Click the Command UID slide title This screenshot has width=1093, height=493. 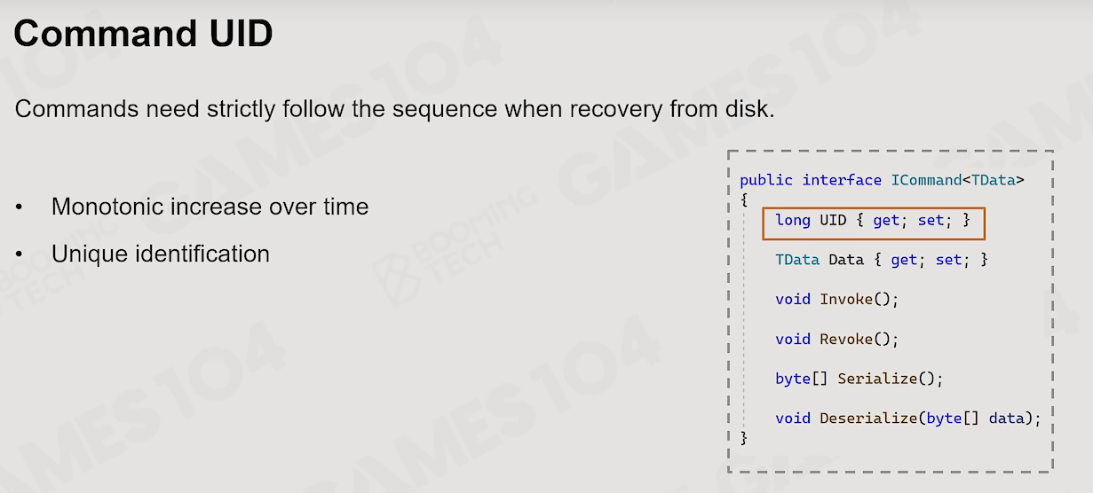coord(143,35)
